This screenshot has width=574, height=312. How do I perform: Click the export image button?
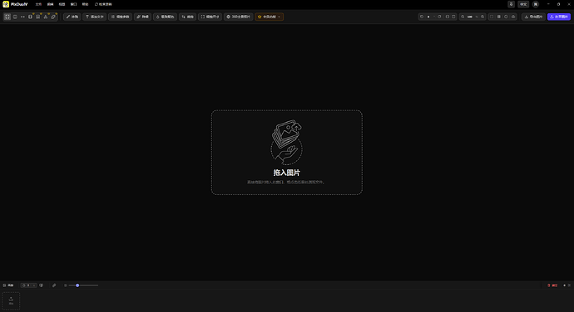533,17
